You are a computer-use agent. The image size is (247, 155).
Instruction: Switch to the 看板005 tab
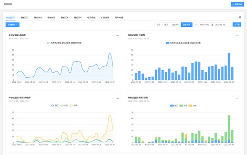pos(78,17)
